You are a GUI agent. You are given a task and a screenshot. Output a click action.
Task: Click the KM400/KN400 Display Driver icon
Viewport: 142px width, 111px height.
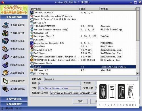[x=32, y=60]
